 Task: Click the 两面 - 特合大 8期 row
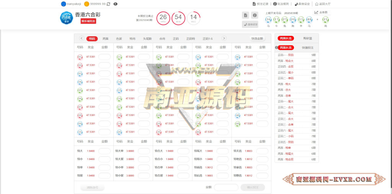tap(297, 61)
